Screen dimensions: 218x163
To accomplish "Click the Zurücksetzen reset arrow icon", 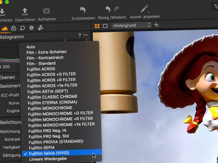I will (83, 10).
